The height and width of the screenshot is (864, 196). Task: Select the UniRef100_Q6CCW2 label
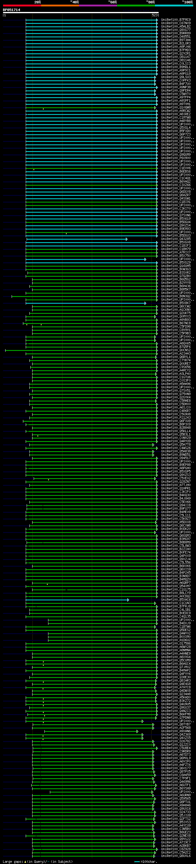(x=176, y=306)
